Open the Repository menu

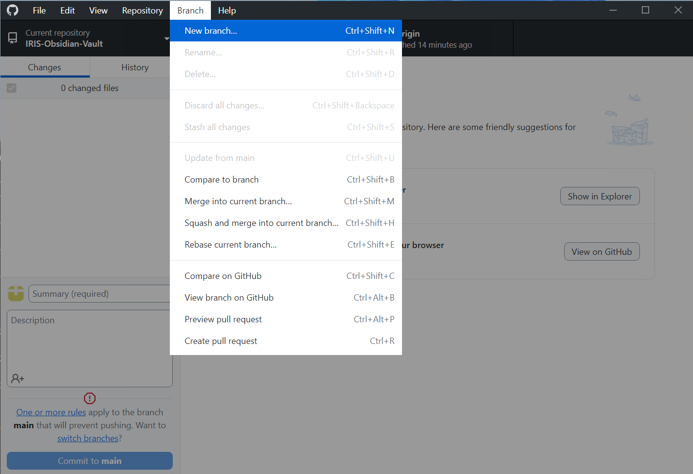click(142, 10)
